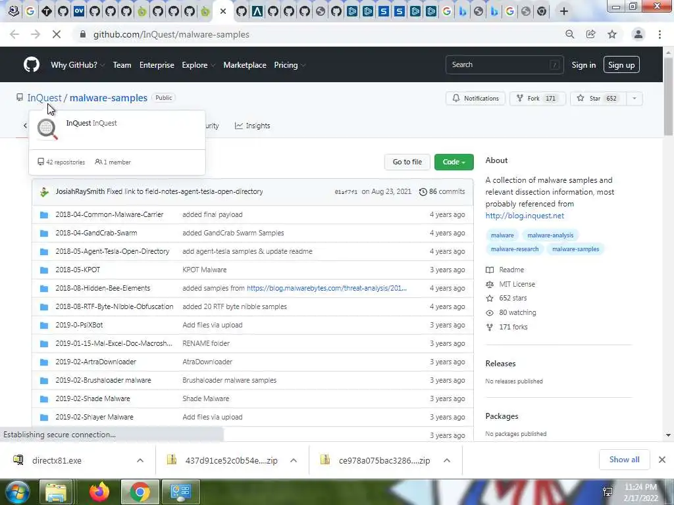Click the GitHub search field
Screen dimensions: 674x505
(x=504, y=65)
